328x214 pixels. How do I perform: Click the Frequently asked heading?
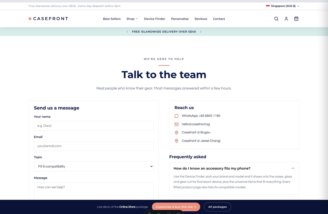coord(188,157)
